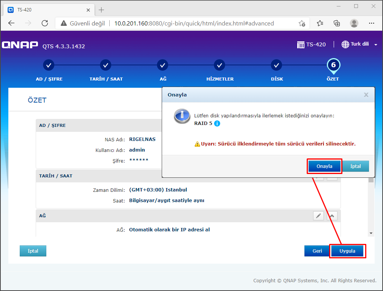This screenshot has width=383, height=291.
Task: Select the TARİH / SAAT wizard step
Action: tap(106, 65)
